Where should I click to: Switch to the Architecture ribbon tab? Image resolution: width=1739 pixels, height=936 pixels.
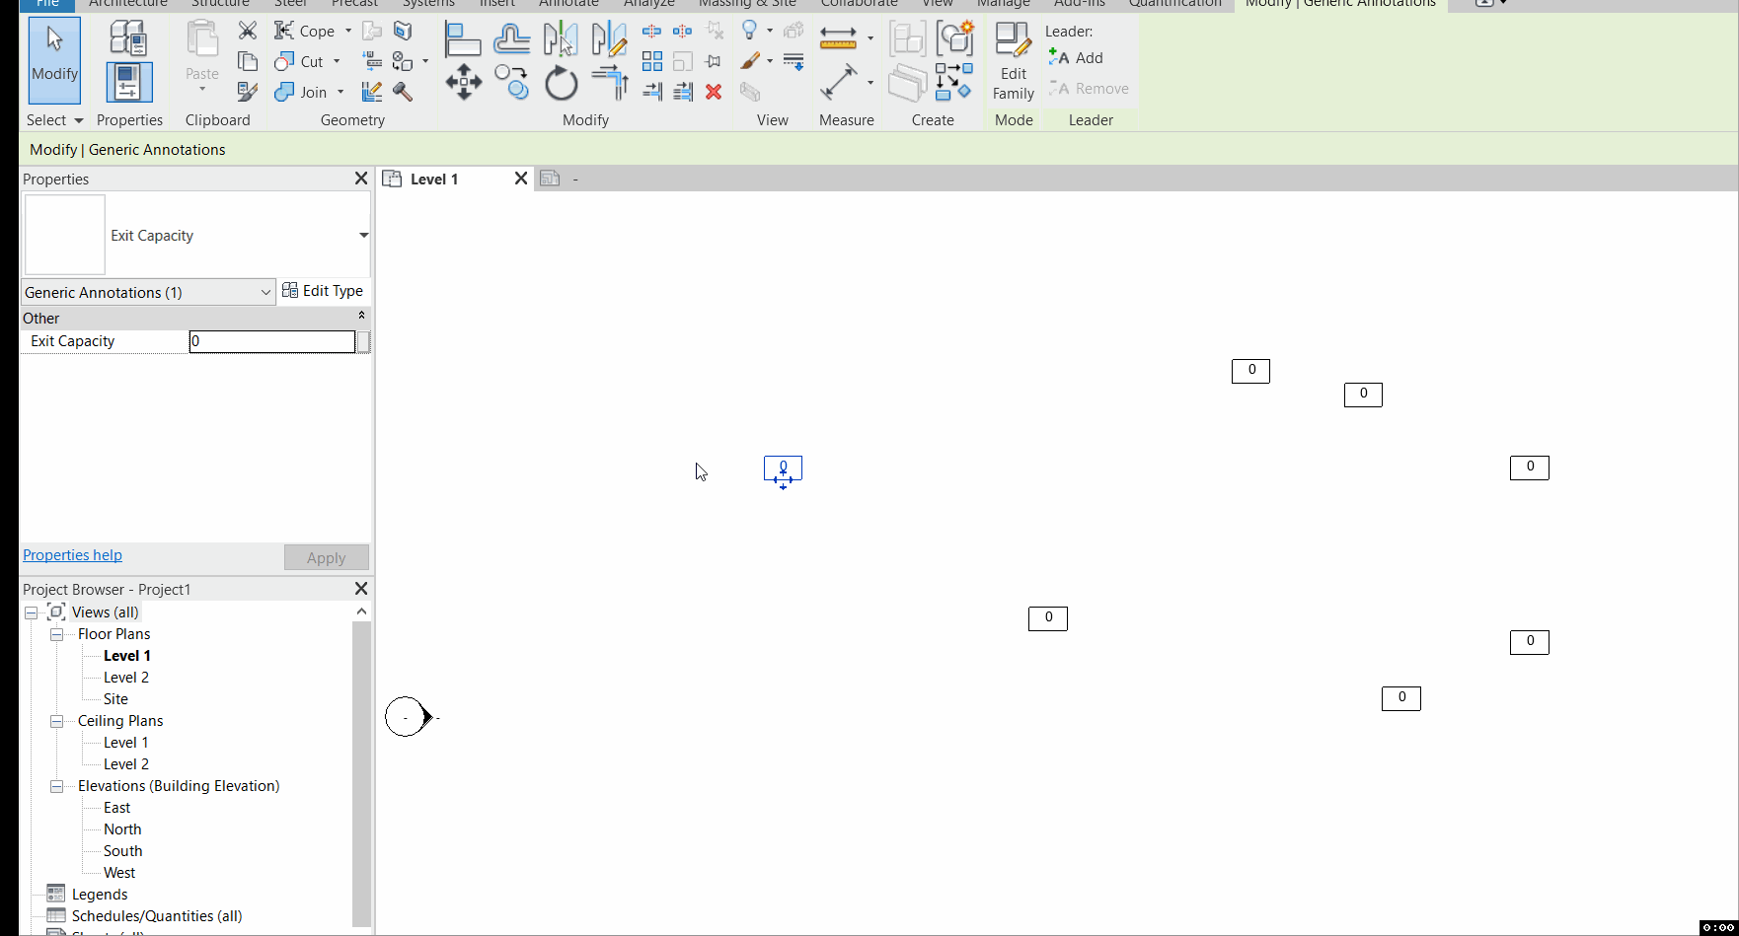coord(127,4)
